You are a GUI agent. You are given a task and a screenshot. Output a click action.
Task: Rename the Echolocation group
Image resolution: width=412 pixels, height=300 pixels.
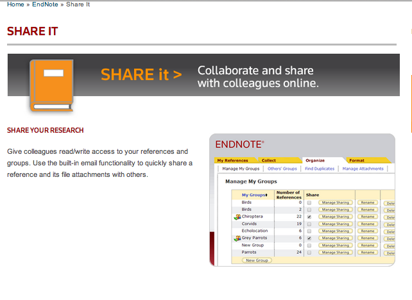point(368,231)
